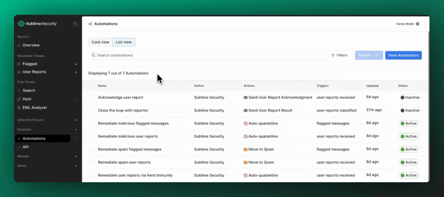Click the Status column header
Image resolution: width=444 pixels, height=197 pixels.
point(402,86)
